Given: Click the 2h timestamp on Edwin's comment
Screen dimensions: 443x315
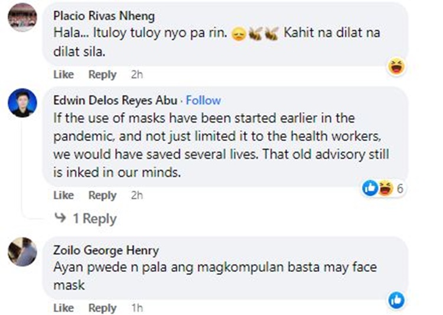Looking at the screenshot, I should click(137, 195).
